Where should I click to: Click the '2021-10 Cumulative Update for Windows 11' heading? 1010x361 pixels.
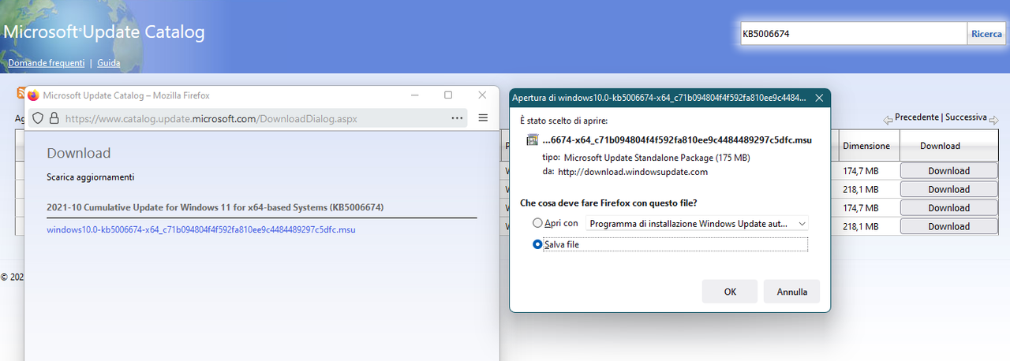click(x=215, y=207)
